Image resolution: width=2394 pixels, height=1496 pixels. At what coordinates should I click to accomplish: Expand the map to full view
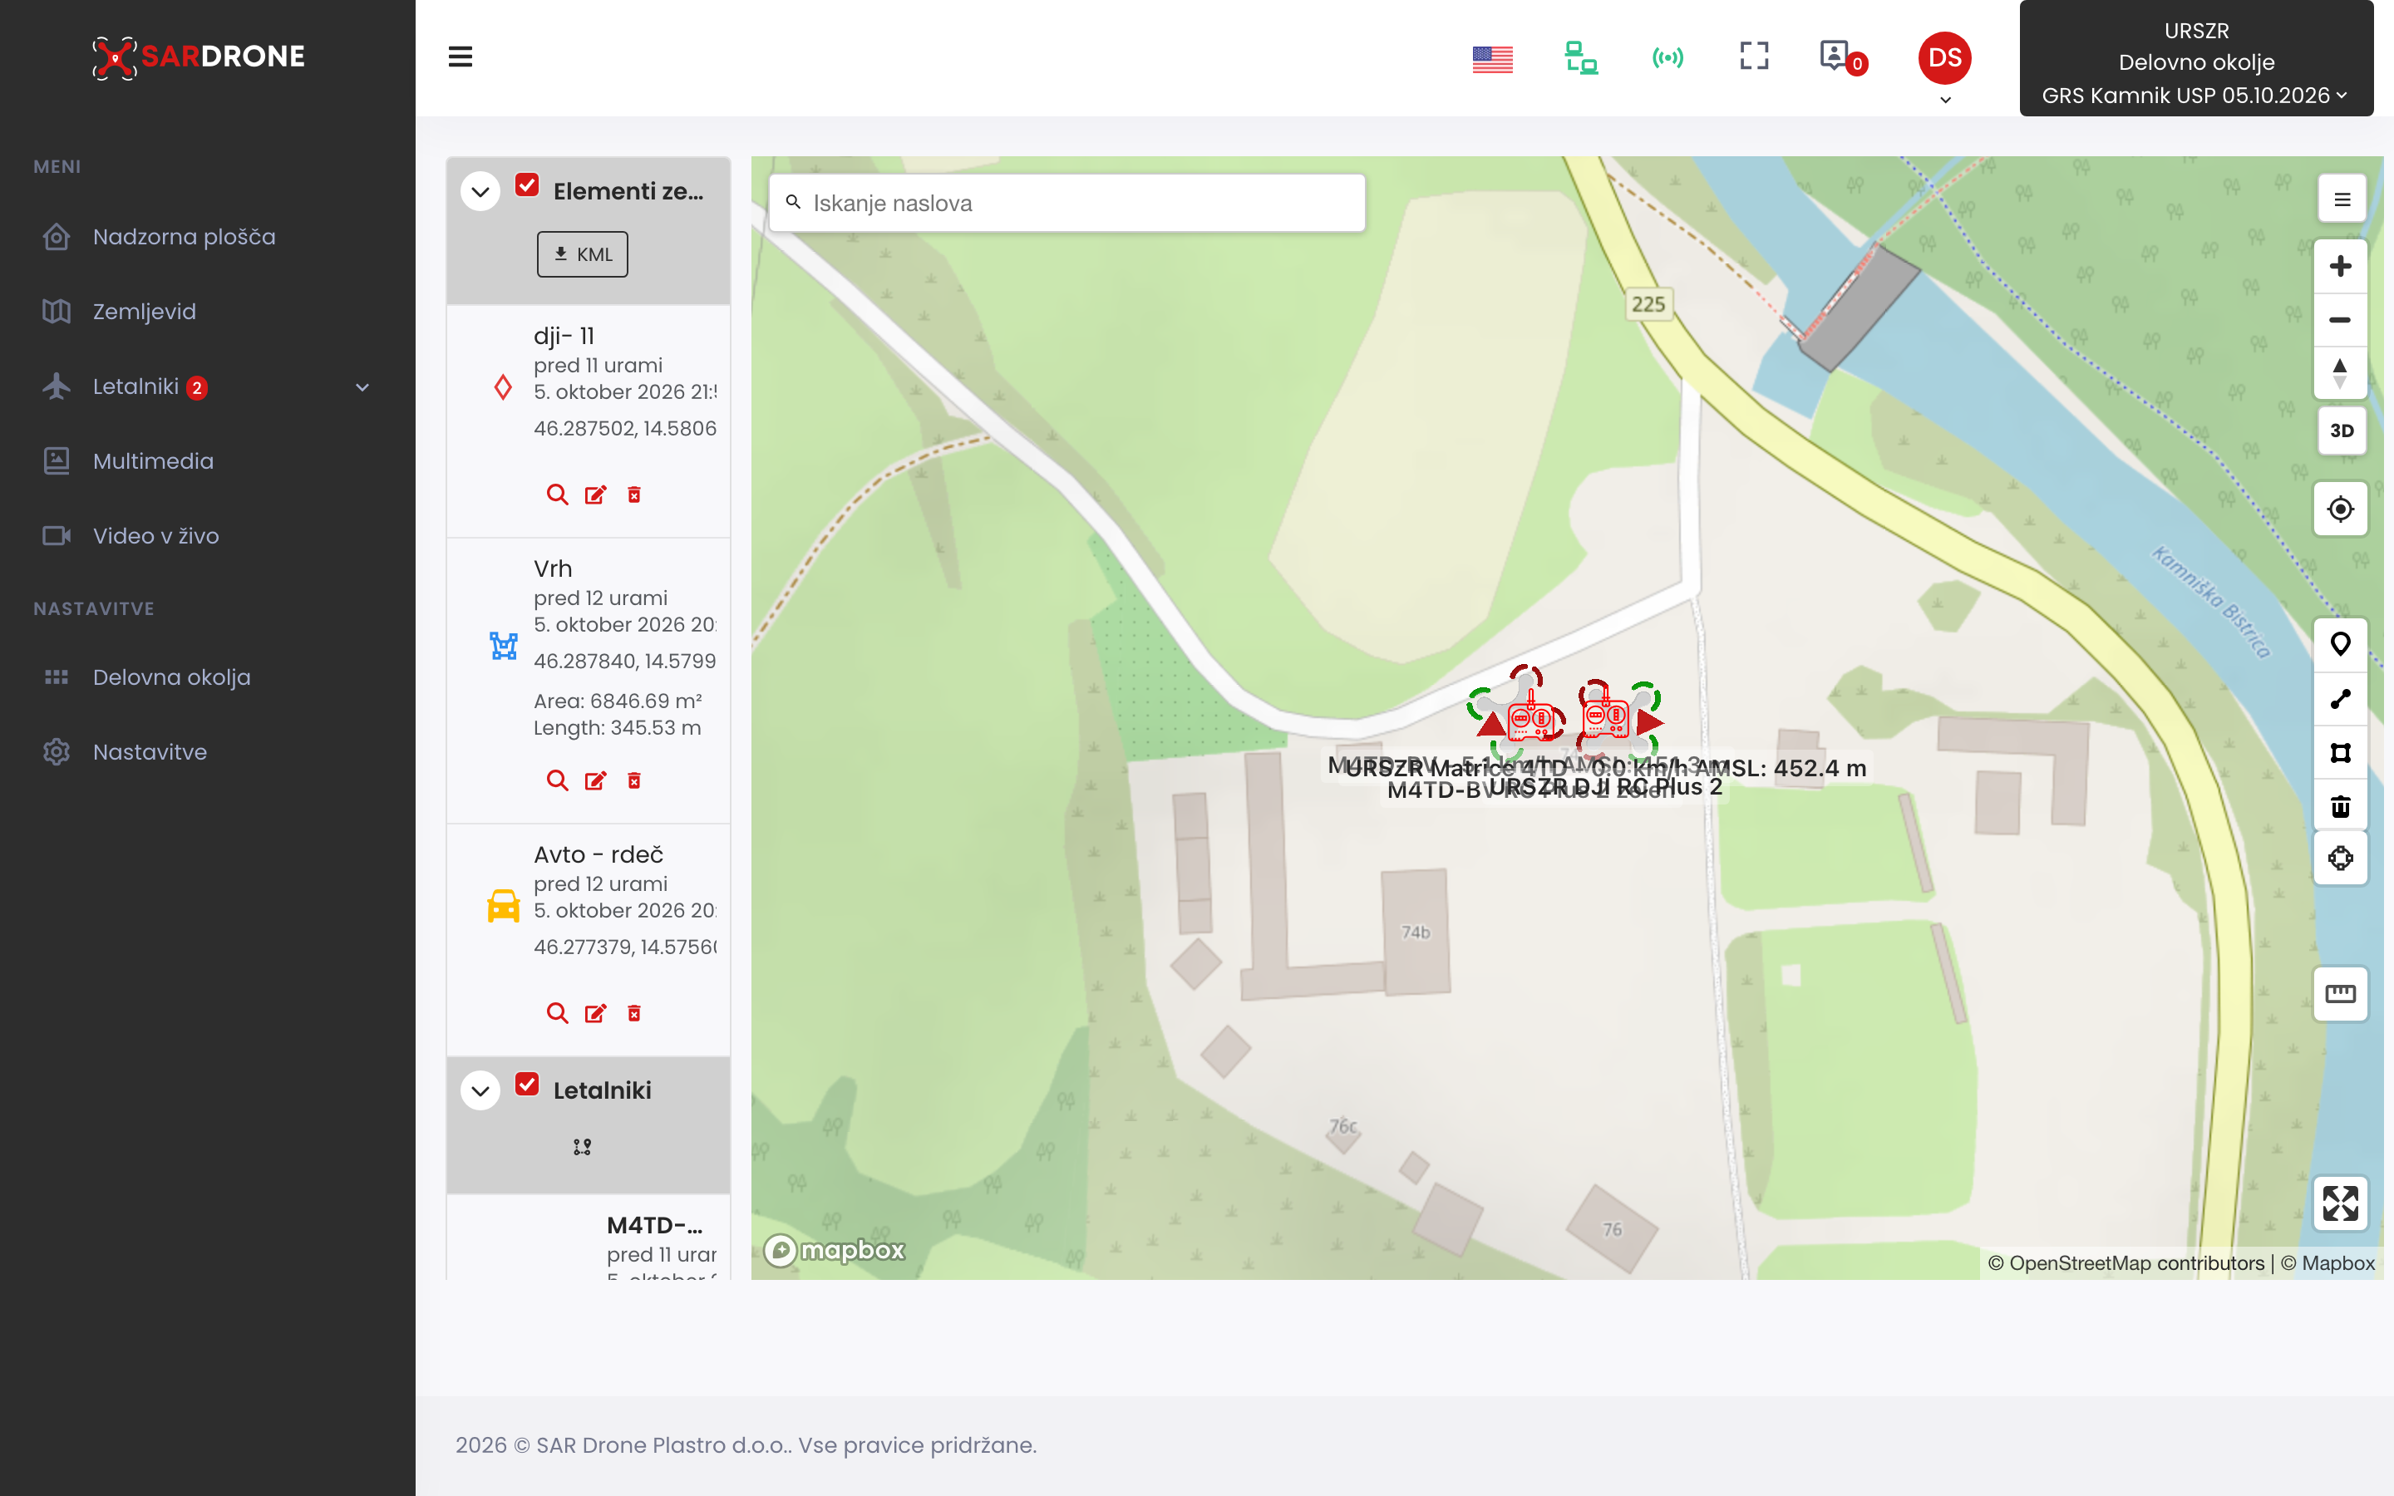[x=2340, y=1203]
